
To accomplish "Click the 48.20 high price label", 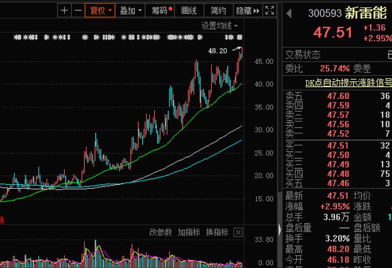I will point(218,51).
